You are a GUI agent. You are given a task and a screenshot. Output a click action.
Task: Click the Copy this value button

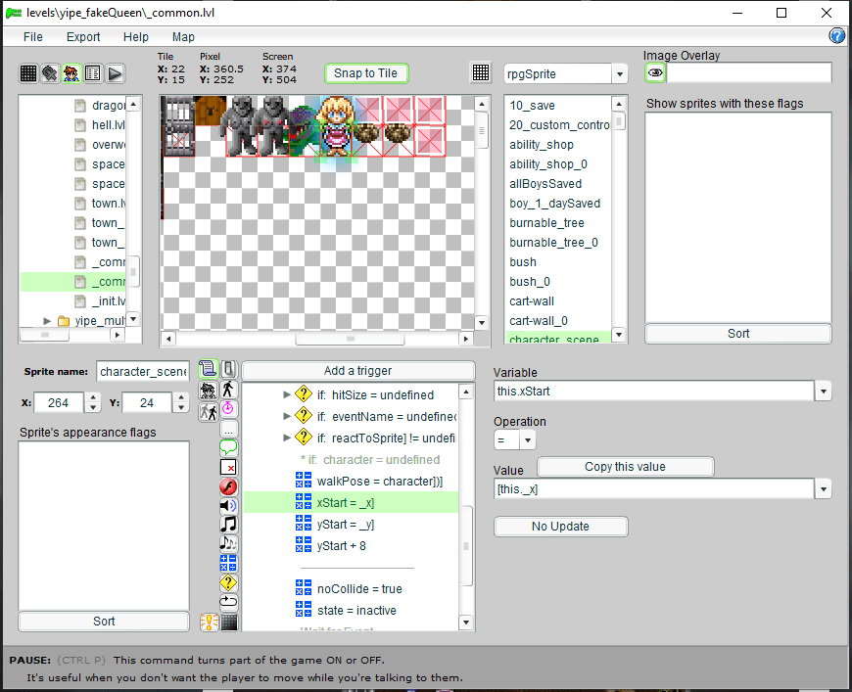coord(625,467)
